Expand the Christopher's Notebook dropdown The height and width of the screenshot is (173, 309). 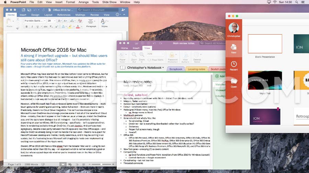coord(163,68)
